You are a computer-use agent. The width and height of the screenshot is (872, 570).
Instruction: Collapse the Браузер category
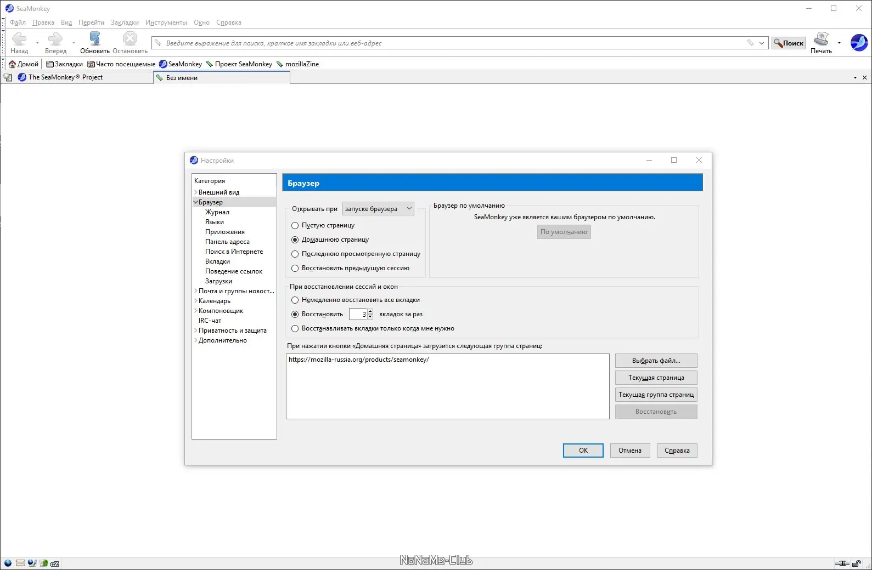[x=196, y=202]
